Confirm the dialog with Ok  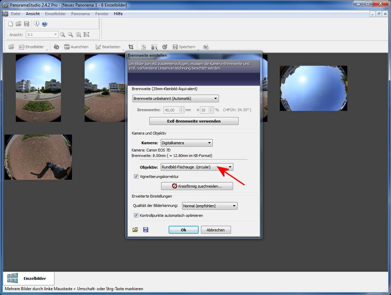click(183, 230)
